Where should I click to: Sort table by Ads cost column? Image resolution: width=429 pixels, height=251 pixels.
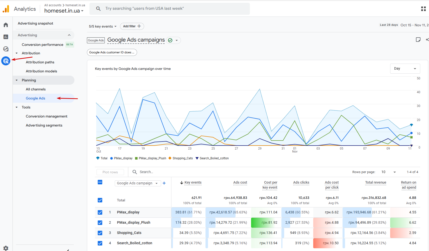click(x=240, y=183)
